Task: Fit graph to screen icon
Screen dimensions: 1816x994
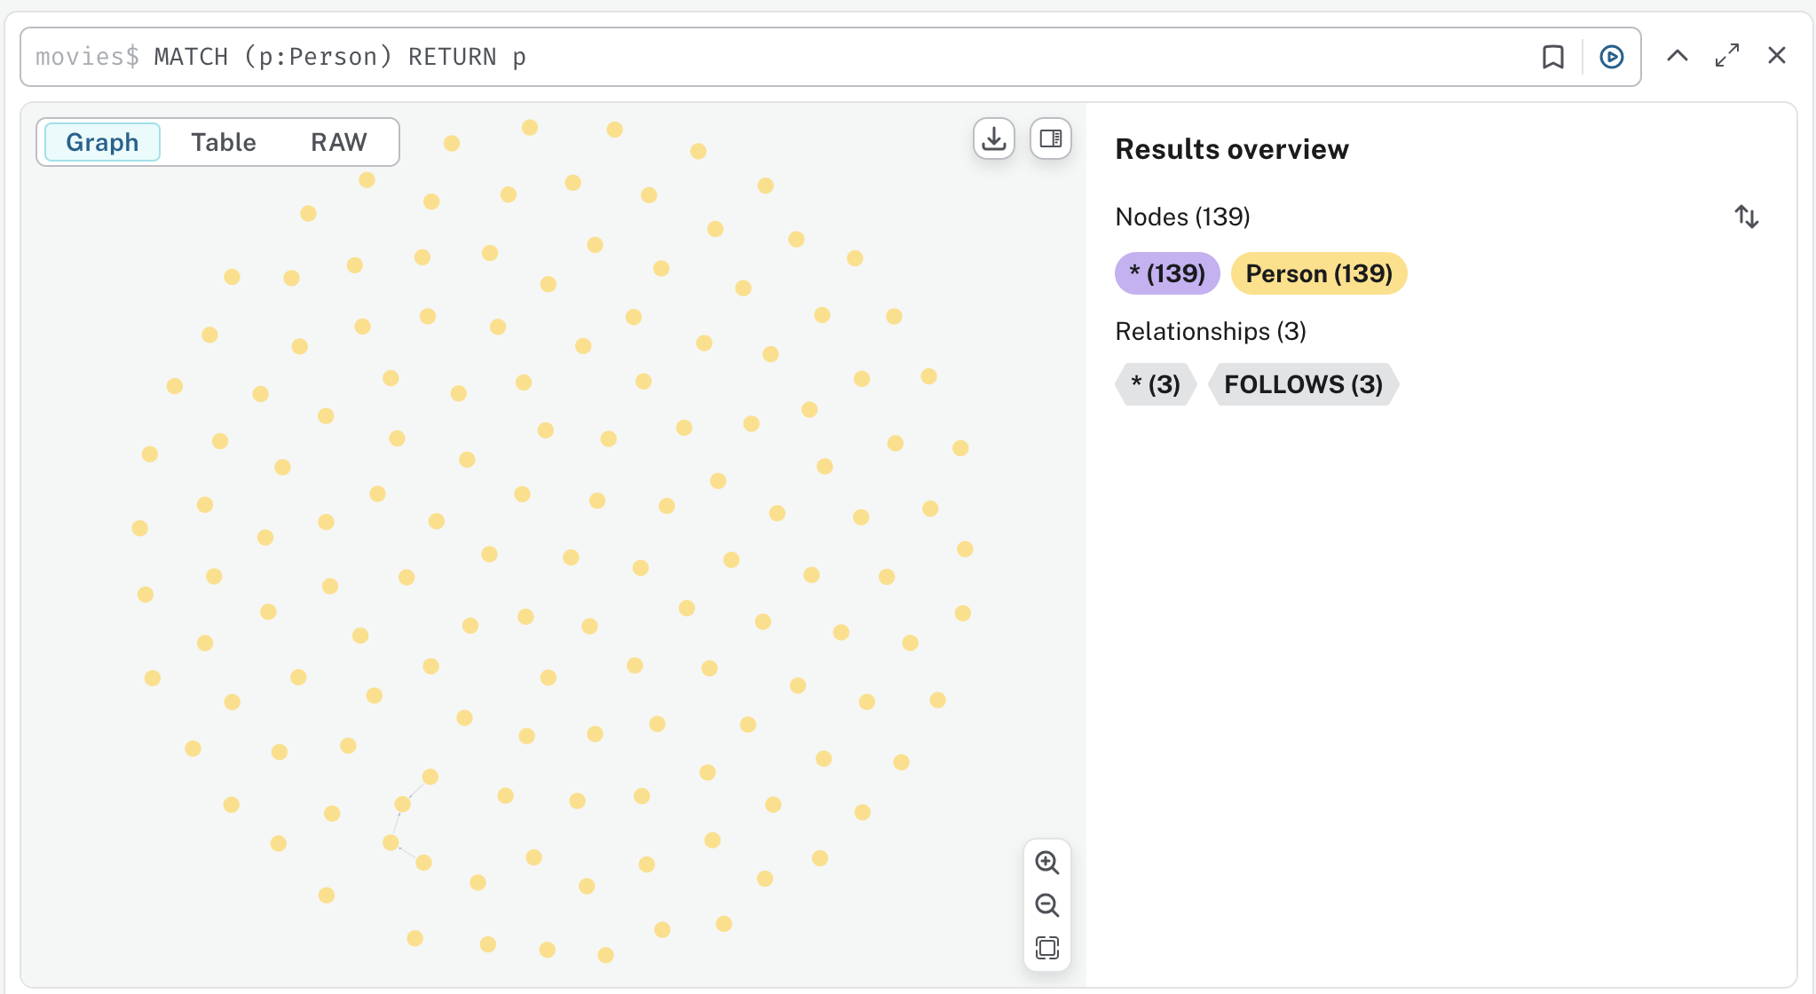Action: [x=1046, y=948]
